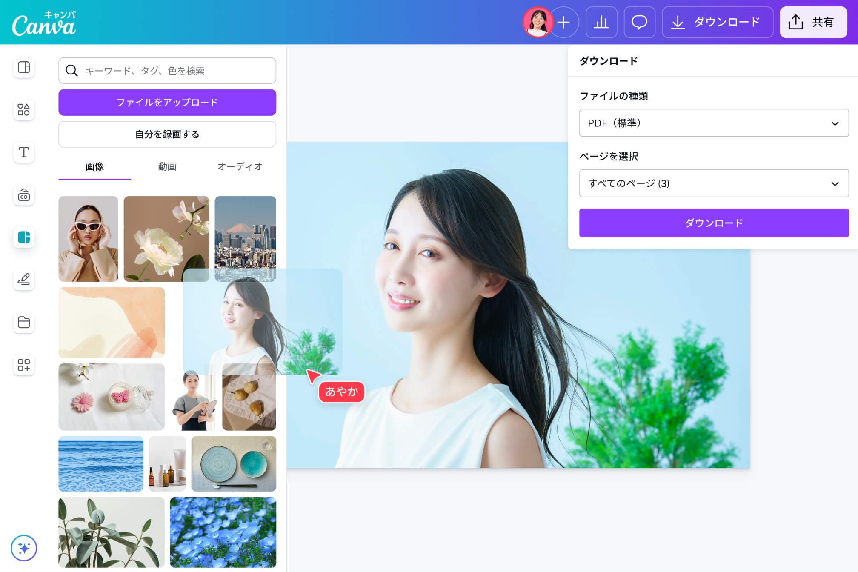The height and width of the screenshot is (572, 858).
Task: Select the teal ceramic plates thumbnail
Action: [234, 463]
